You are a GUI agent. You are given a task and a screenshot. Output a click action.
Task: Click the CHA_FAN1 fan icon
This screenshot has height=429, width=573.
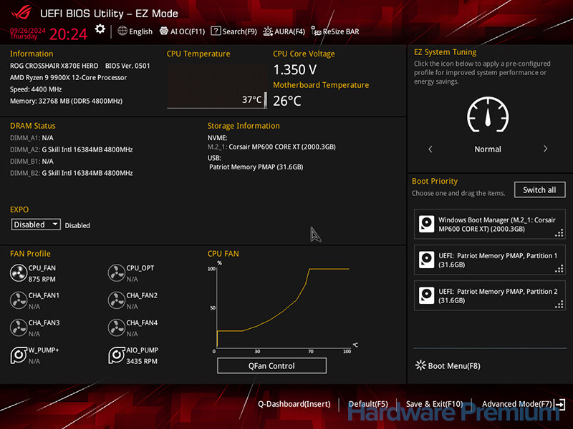pyautogui.click(x=19, y=300)
